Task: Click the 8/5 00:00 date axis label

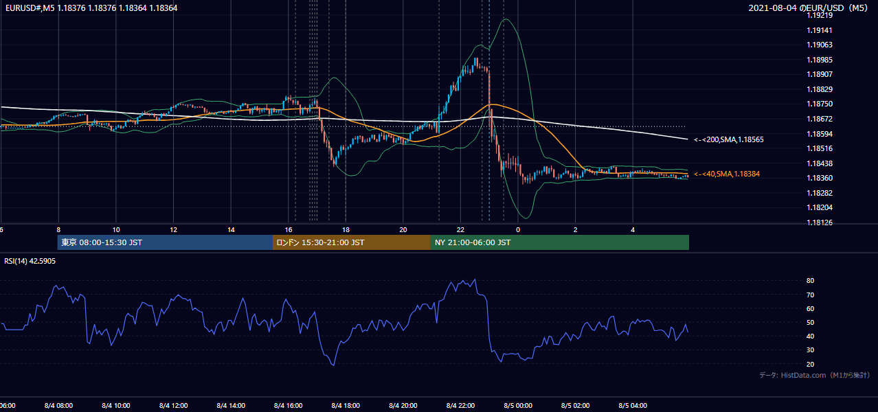Action: click(518, 406)
